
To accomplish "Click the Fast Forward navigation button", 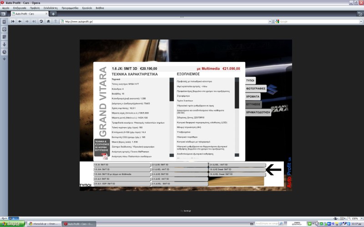I will point(34,21).
